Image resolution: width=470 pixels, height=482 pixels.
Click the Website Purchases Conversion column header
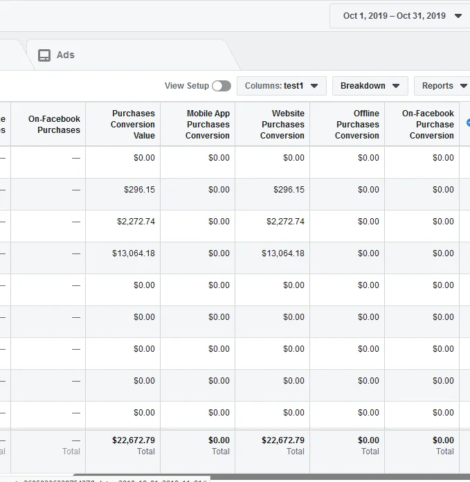[273, 124]
